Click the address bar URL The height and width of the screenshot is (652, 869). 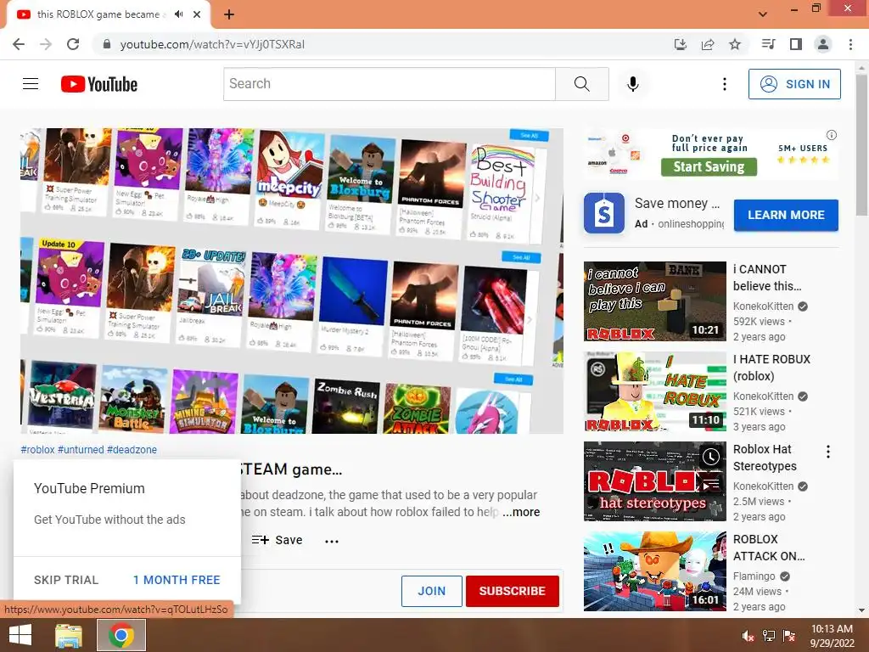212,44
